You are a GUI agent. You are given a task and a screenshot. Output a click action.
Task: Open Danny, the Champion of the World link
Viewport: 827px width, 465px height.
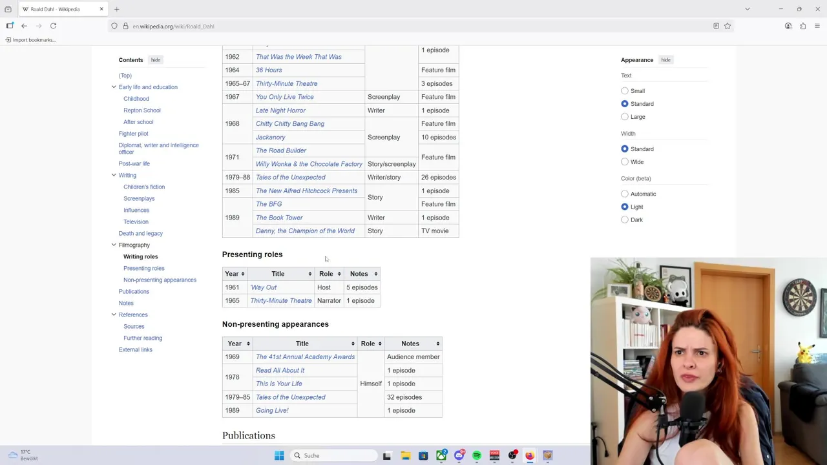(305, 231)
